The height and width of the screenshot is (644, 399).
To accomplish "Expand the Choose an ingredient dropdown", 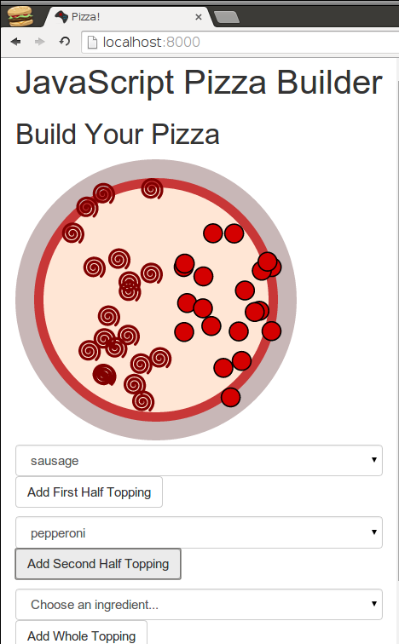I will click(199, 605).
